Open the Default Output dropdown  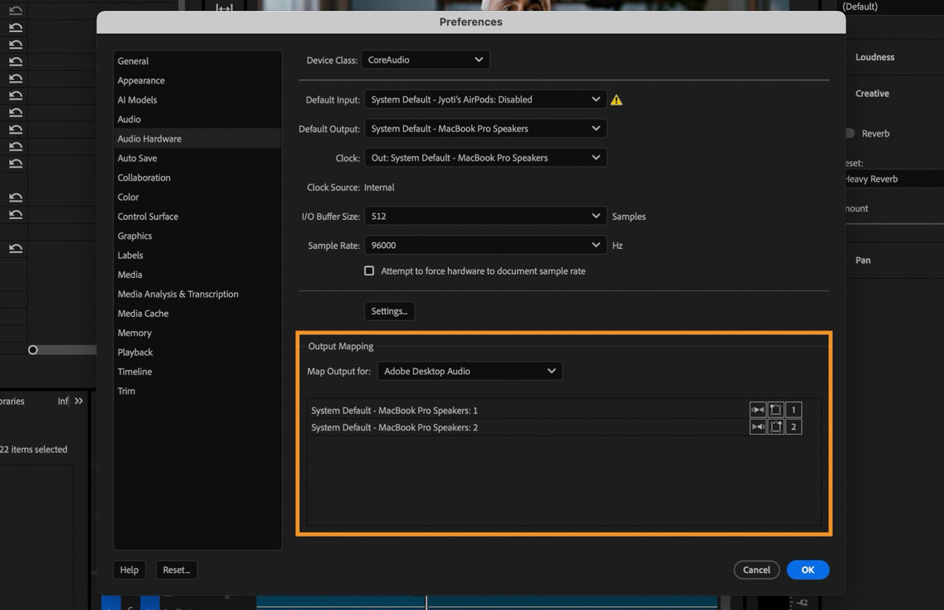point(485,128)
